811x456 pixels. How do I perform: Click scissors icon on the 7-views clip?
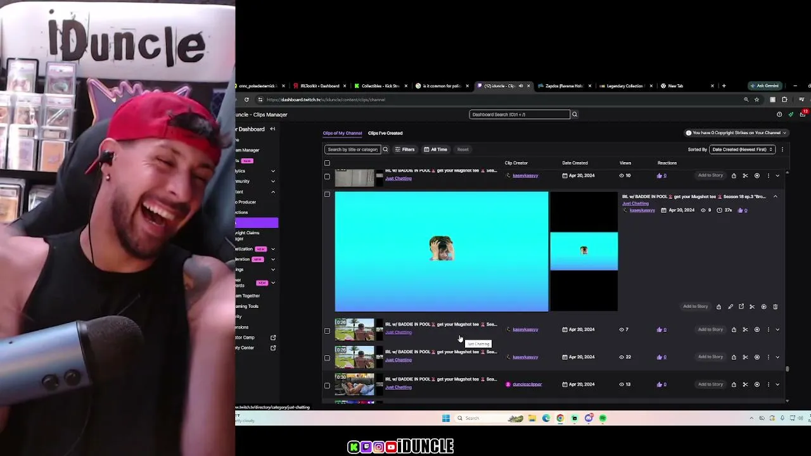click(745, 329)
